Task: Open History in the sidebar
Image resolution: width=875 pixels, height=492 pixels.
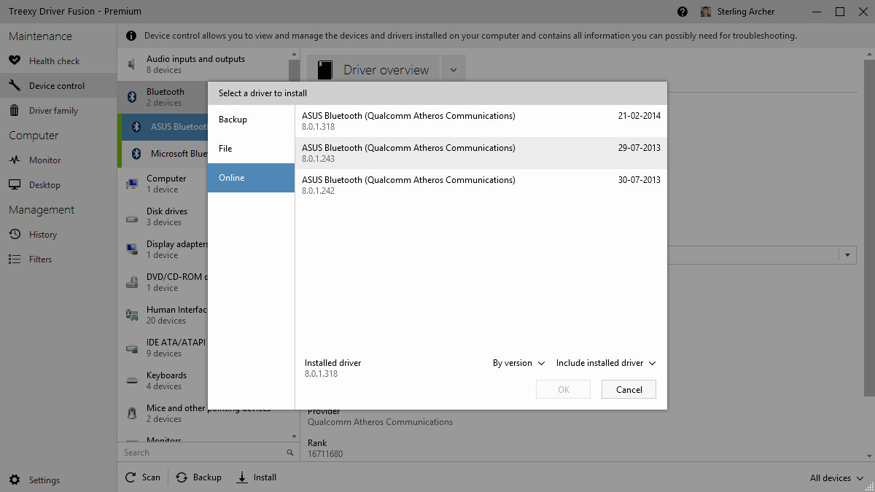Action: tap(58, 235)
